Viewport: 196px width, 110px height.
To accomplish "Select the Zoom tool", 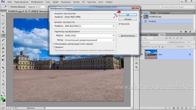I will pos(3,93).
